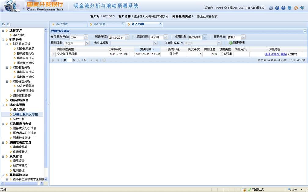
Task: Click the forward arrow icon in header
Action: [x=283, y=8]
